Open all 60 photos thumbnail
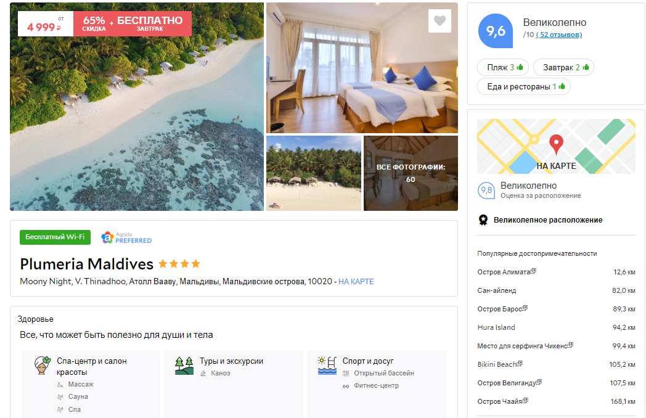This screenshot has height=418, width=646. pos(411,173)
